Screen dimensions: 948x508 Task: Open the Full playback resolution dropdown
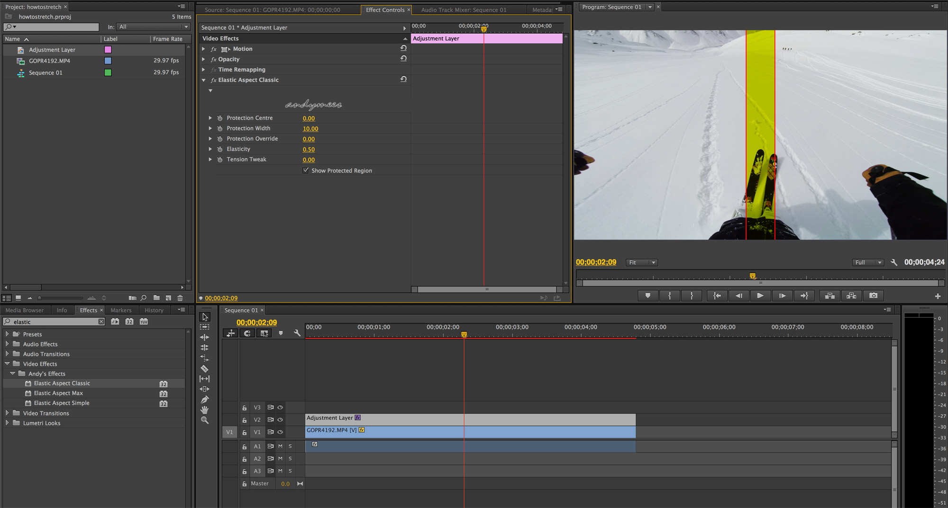click(868, 262)
